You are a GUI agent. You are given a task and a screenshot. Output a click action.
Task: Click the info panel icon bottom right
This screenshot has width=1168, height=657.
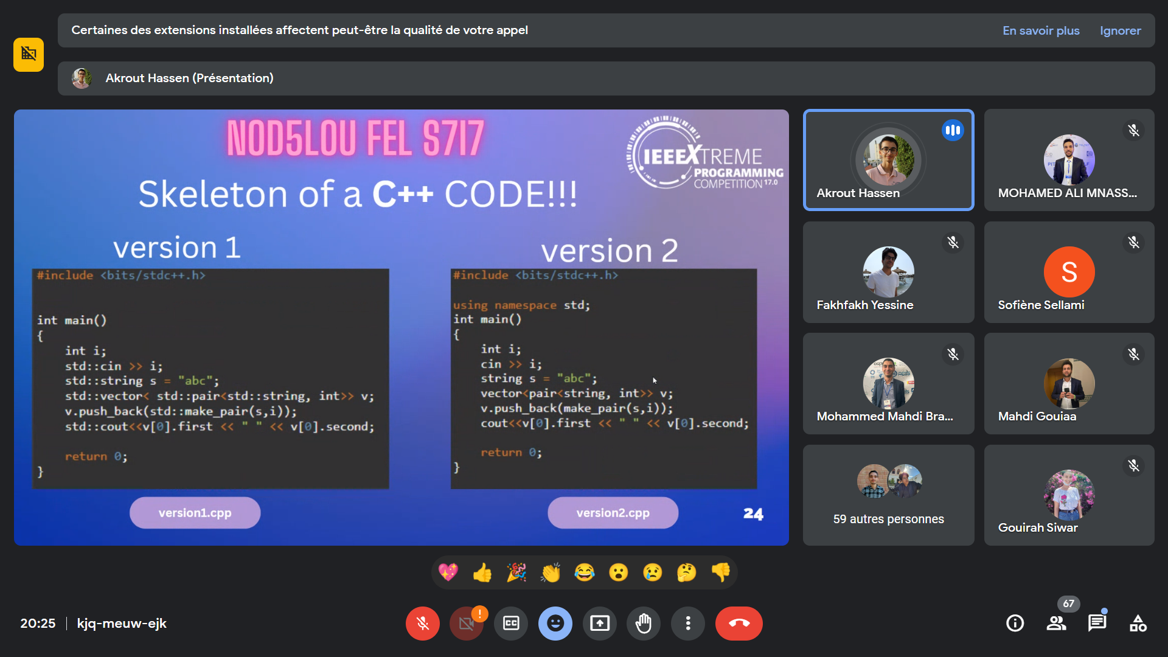click(x=1015, y=624)
